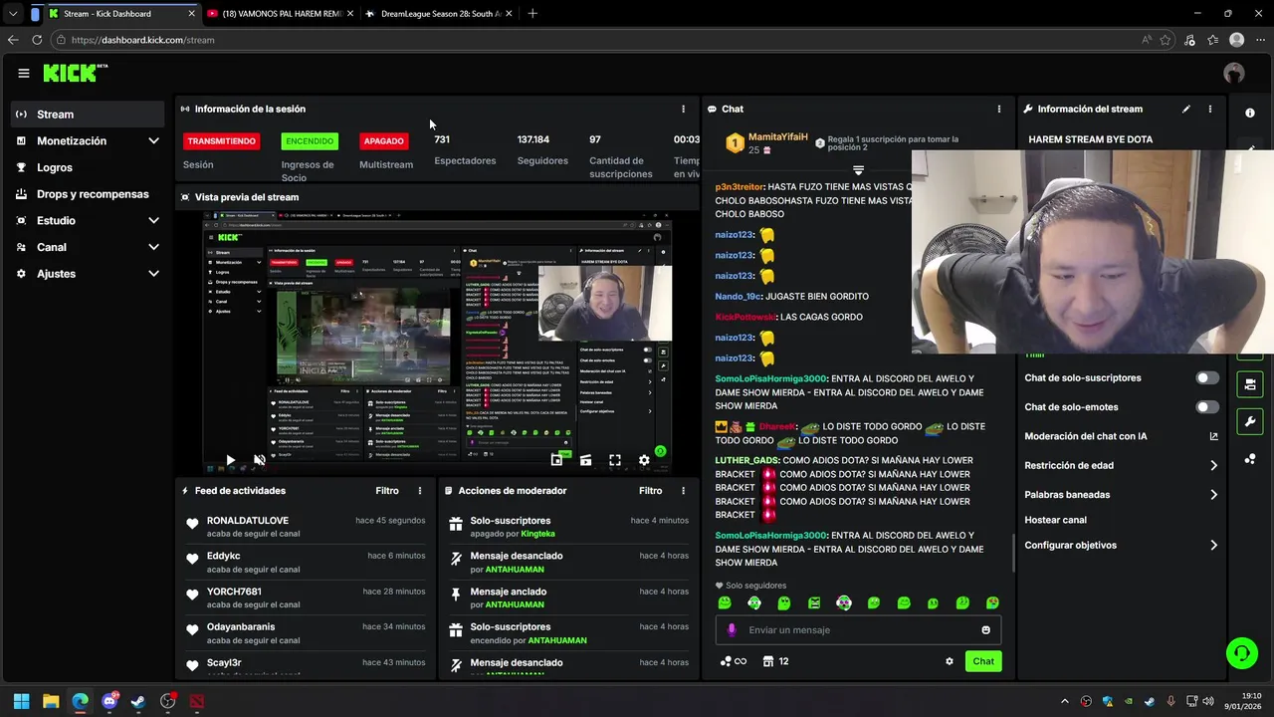Image resolution: width=1274 pixels, height=717 pixels.
Task: Click the Moderación del chat con IA link icon
Action: (x=1213, y=436)
